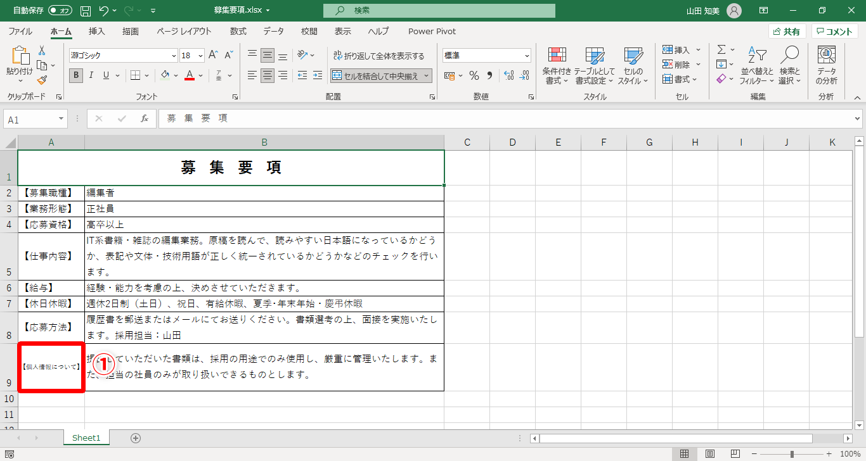Open 検索と選択 menu

pyautogui.click(x=789, y=66)
